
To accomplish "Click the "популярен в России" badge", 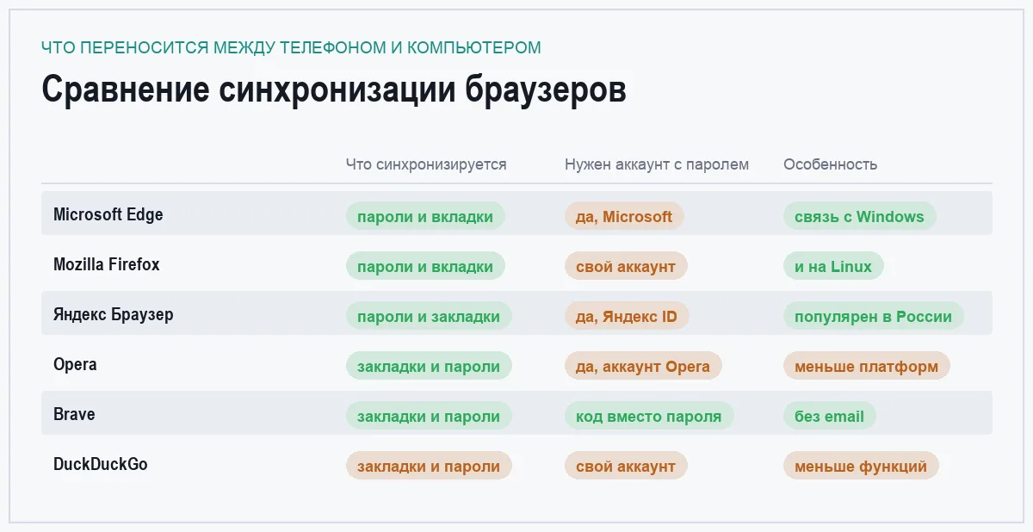I will tap(874, 316).
